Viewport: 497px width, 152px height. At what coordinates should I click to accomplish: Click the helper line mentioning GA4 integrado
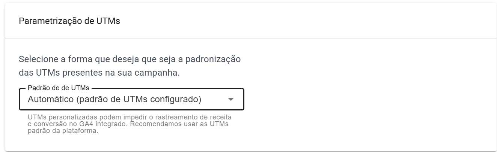click(128, 124)
